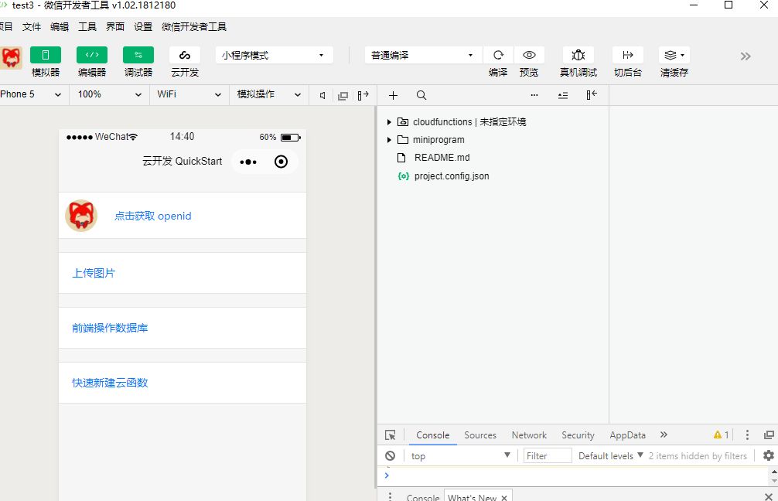Click the mini program menu three-dots capsule
The height and width of the screenshot is (501, 778).
click(x=248, y=162)
